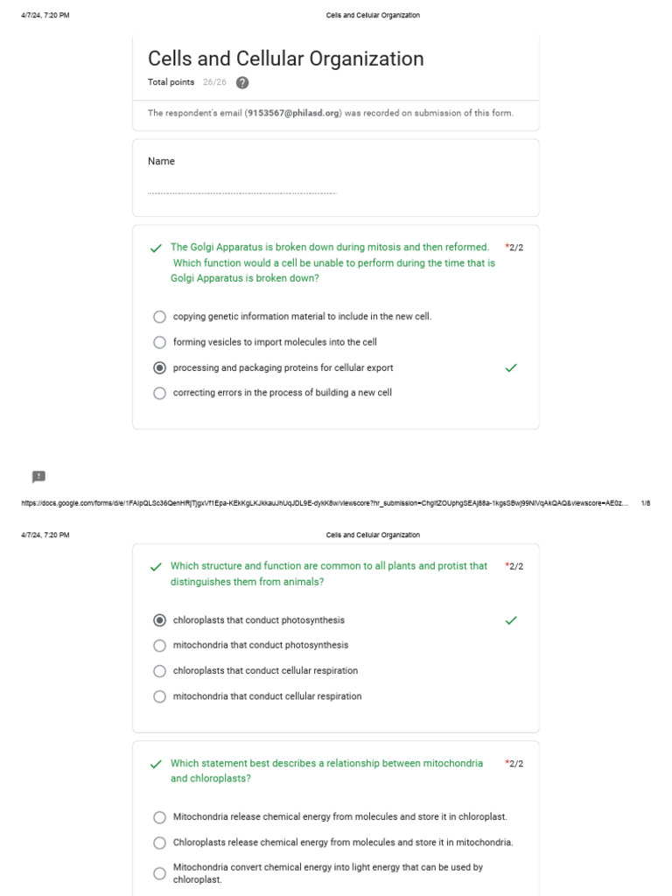Choose 'correcting errors in the process' option
Viewport: 672px width, 896px height.
(x=159, y=393)
